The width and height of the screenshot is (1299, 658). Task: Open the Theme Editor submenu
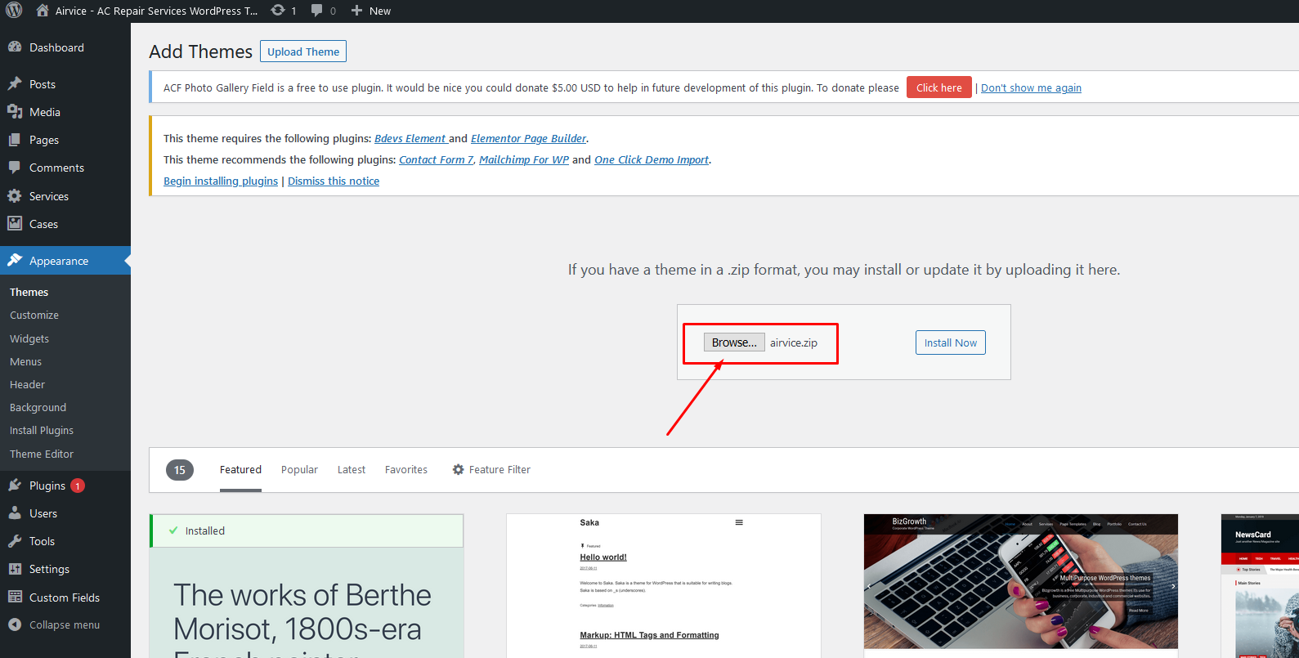pos(42,454)
